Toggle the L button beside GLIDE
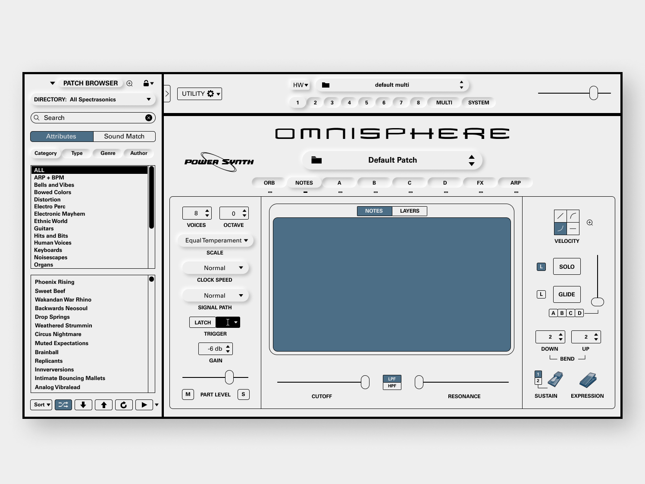Image resolution: width=645 pixels, height=484 pixels. coord(541,294)
